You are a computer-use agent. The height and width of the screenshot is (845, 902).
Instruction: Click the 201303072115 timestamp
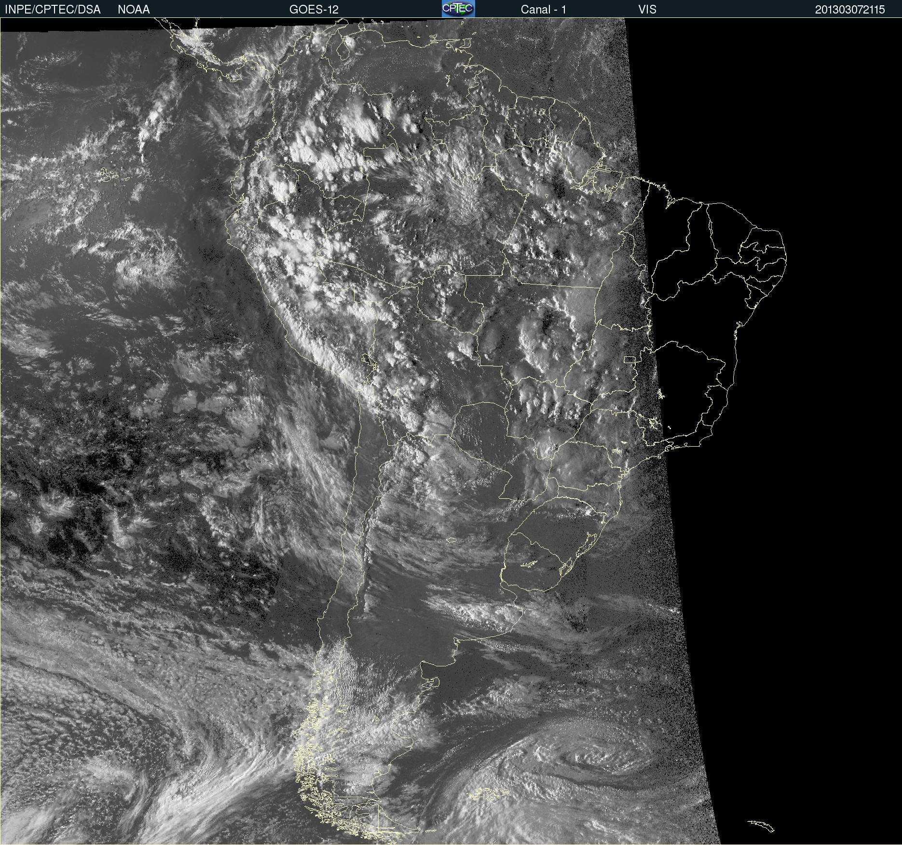(850, 10)
